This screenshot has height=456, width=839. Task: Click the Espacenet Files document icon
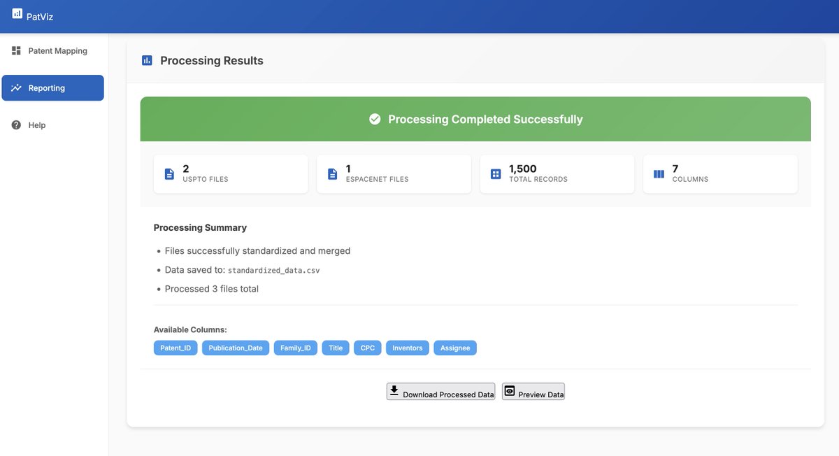click(332, 174)
